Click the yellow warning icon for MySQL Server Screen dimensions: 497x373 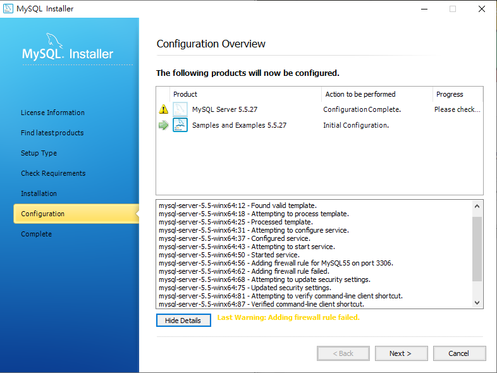pyautogui.click(x=163, y=109)
